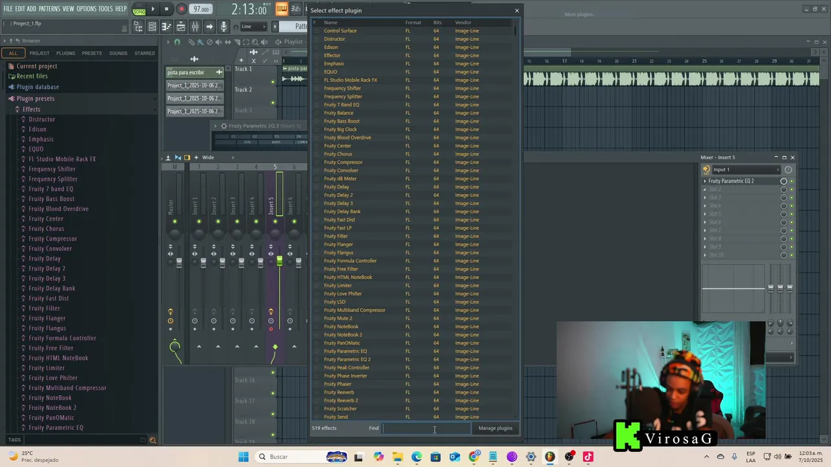Viewport: 831px width, 467px height.
Task: Toggle Slot 2 enable LED in Mixer
Action: coord(791,189)
